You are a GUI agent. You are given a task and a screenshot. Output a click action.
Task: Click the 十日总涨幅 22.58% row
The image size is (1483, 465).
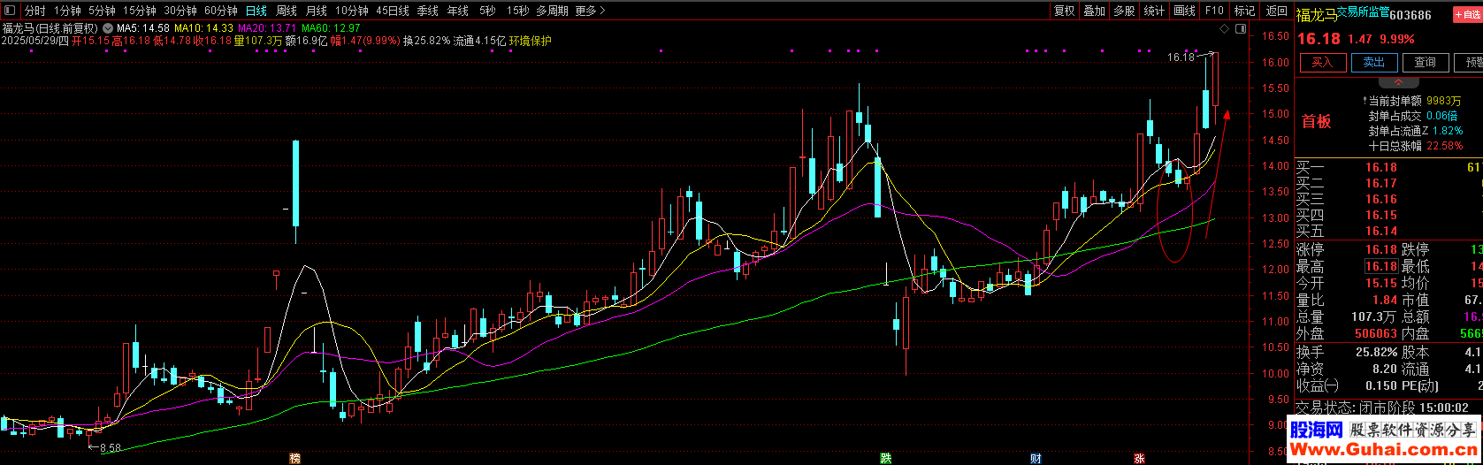click(x=1416, y=146)
